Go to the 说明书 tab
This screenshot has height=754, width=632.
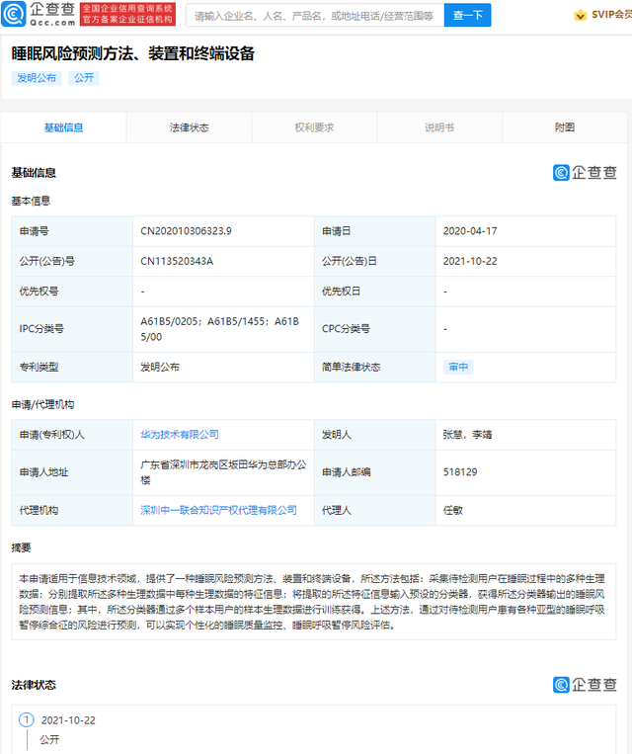tap(439, 127)
